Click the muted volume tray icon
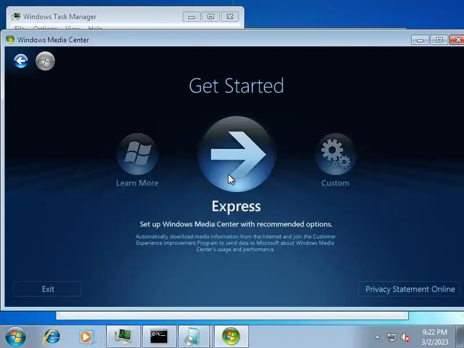Image resolution: width=464 pixels, height=348 pixels. coord(405,337)
